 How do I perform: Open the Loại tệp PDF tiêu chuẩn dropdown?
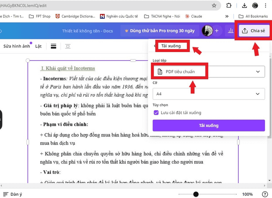[209, 72]
